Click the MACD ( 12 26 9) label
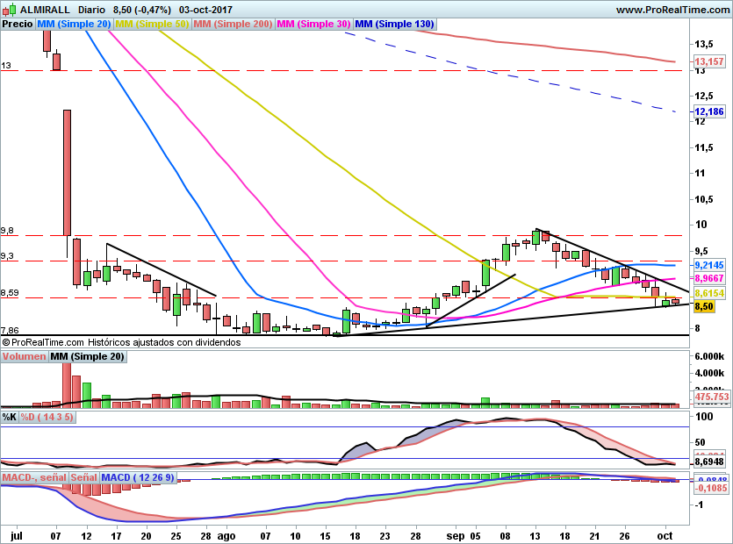The image size is (733, 544). point(138,477)
